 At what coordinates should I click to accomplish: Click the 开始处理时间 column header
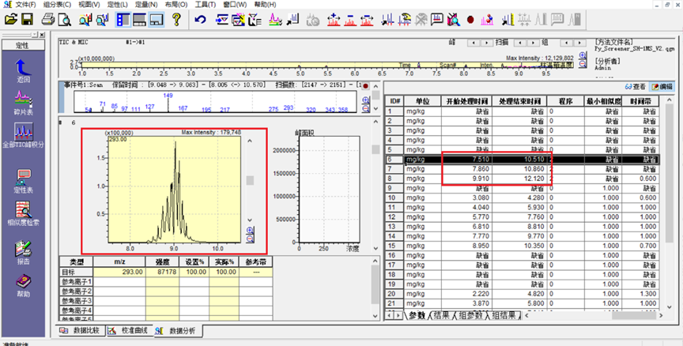tap(465, 101)
